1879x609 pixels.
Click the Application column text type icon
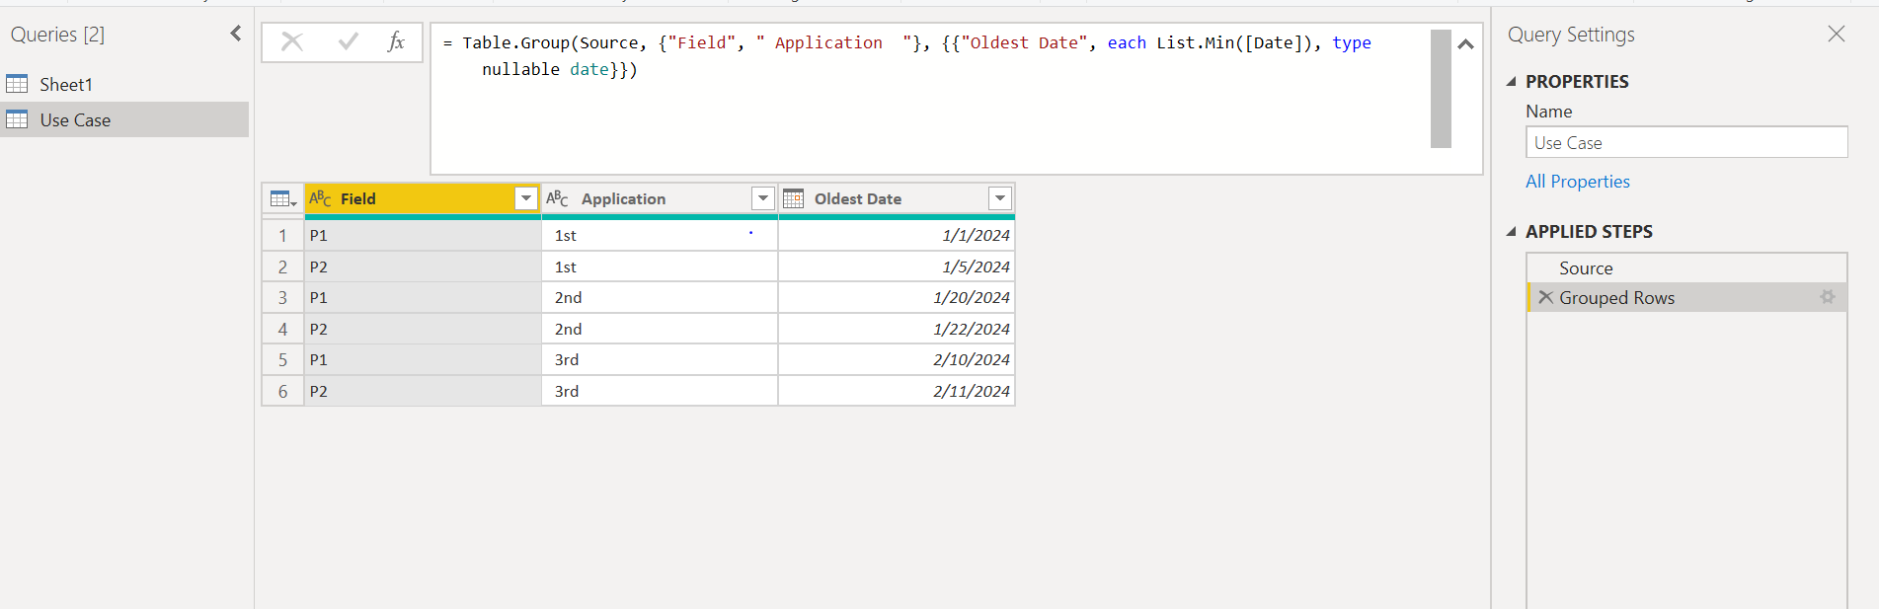tap(558, 198)
